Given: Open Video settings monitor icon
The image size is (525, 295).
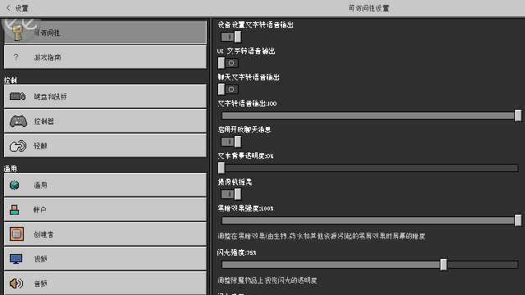Looking at the screenshot, I should point(16,259).
